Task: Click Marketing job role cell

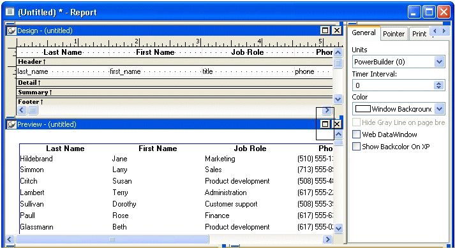Action: pos(220,159)
